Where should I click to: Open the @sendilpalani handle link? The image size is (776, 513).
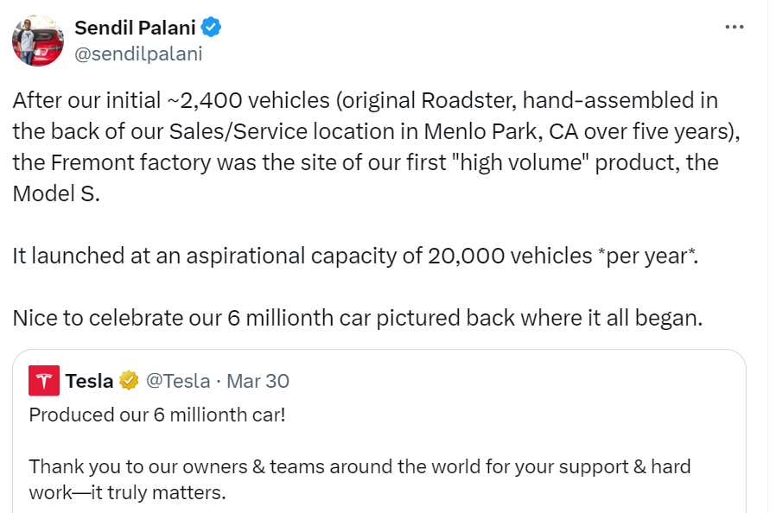[x=138, y=54]
